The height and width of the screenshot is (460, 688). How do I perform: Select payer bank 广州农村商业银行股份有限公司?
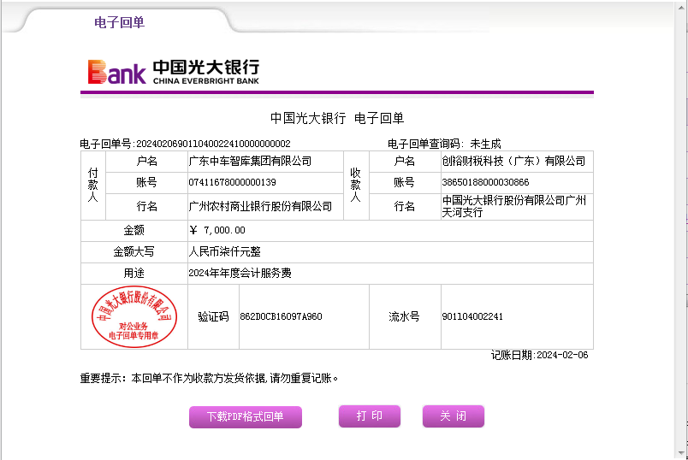(260, 206)
